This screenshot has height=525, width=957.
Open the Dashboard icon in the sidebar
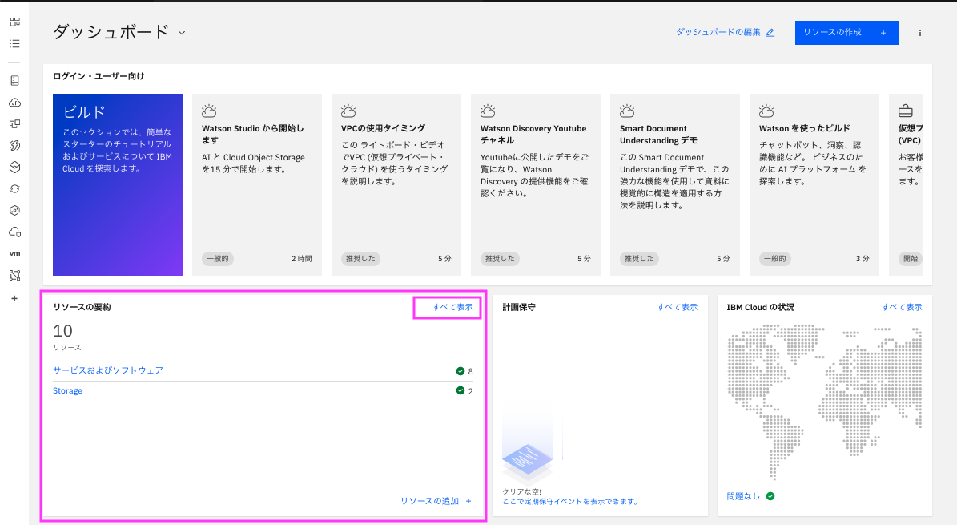coord(14,22)
